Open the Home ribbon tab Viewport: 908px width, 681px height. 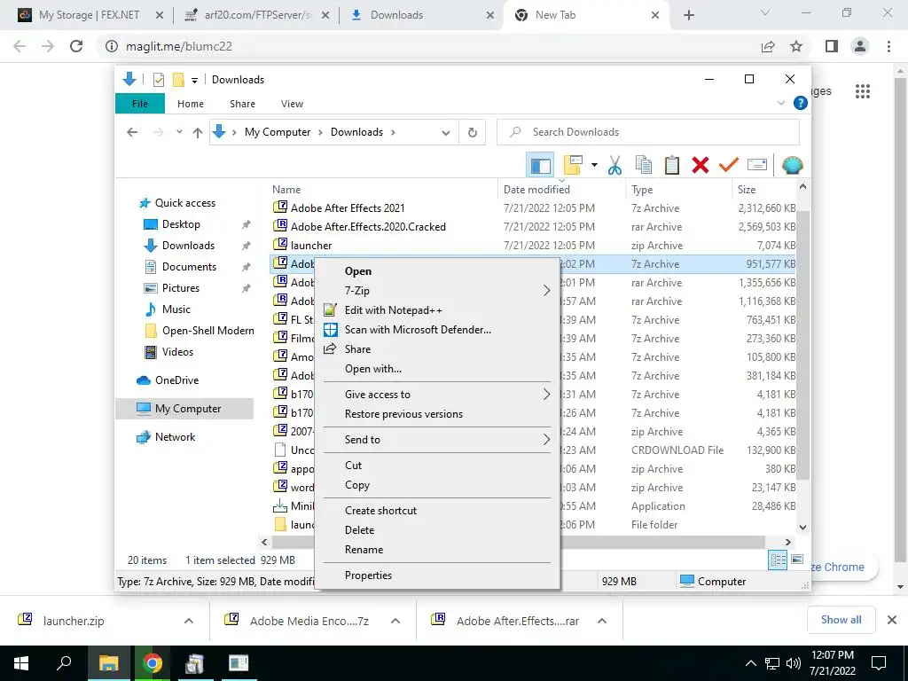tap(191, 104)
